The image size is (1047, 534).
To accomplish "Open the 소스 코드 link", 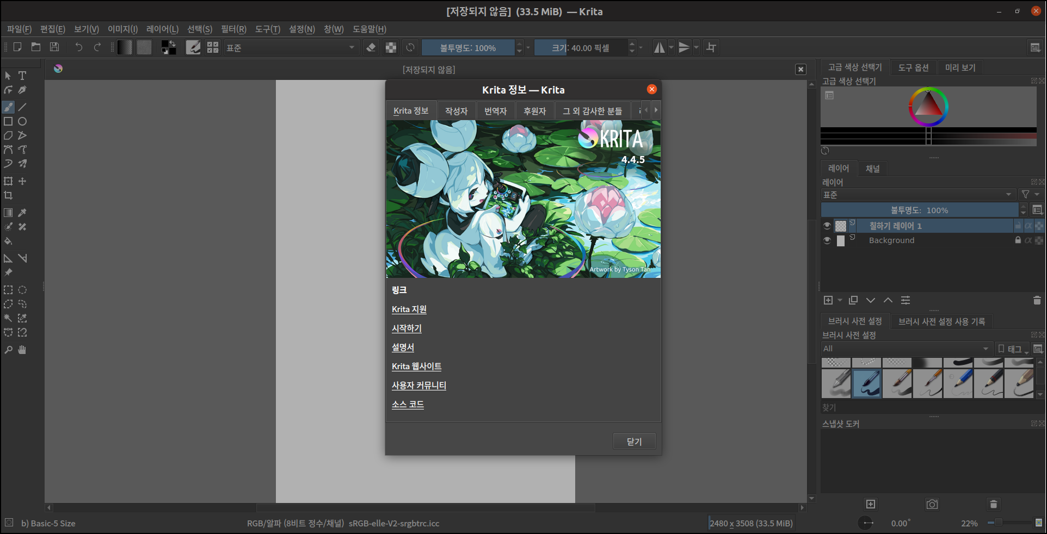I will (408, 405).
